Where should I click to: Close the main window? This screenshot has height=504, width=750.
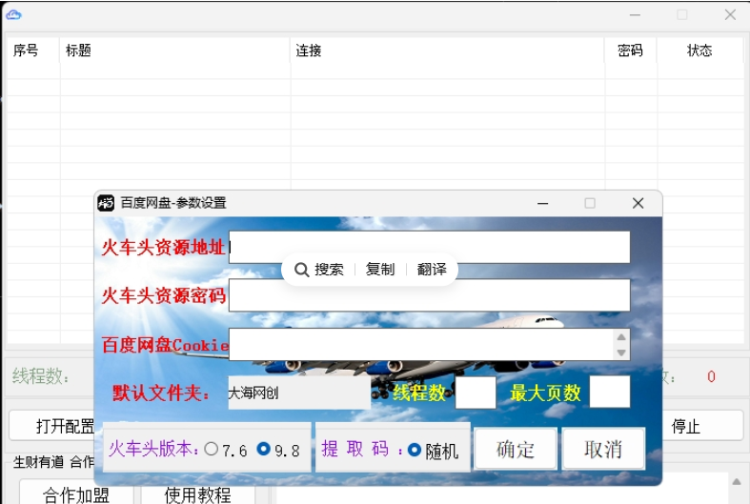[730, 15]
